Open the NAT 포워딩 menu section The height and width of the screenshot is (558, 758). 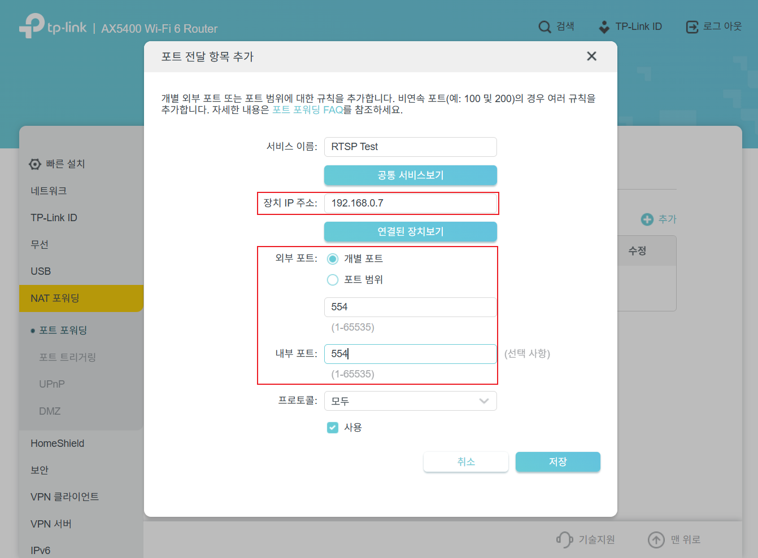(x=81, y=298)
